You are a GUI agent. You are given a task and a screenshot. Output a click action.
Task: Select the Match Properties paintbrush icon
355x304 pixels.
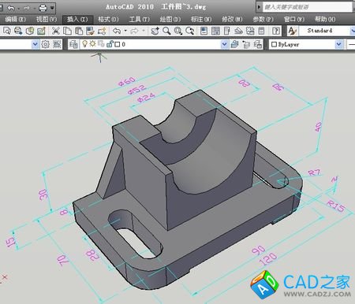[90, 31]
